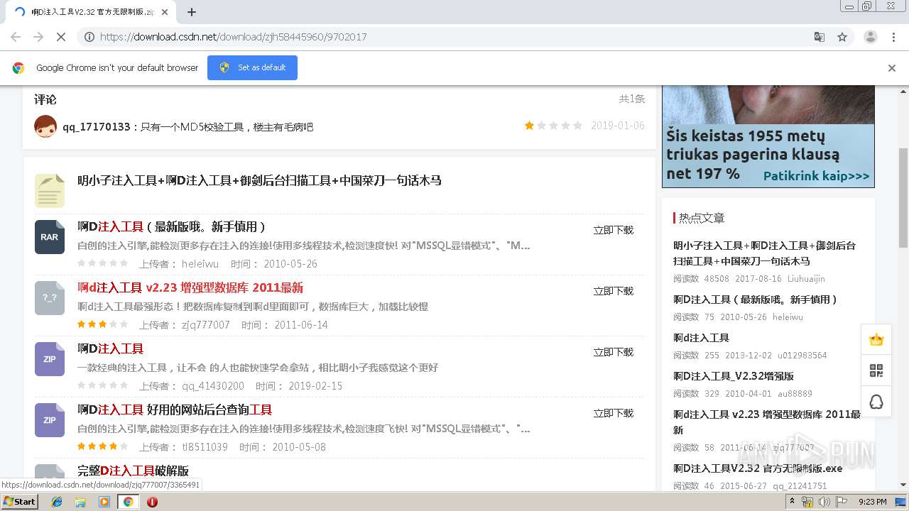Open sidebar article 啊d注入工具 v2.23 增强型数据库

767,422
